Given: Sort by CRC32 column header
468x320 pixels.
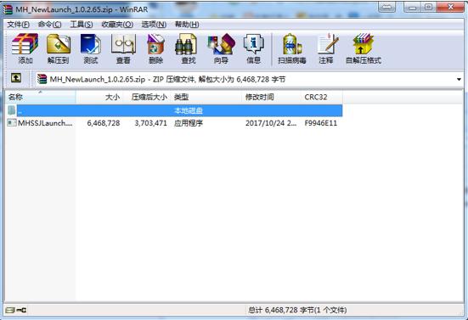Looking at the screenshot, I should pyautogui.click(x=322, y=97).
